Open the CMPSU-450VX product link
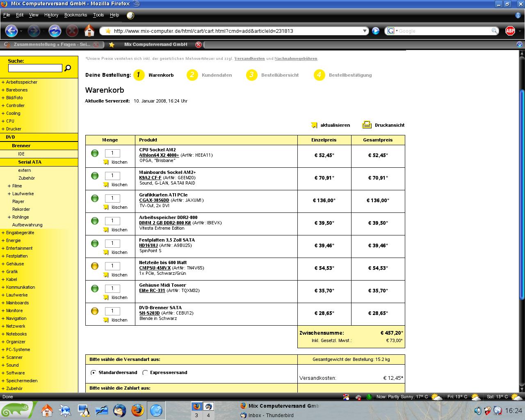Screen dimensions: 525x420 (x=155, y=268)
